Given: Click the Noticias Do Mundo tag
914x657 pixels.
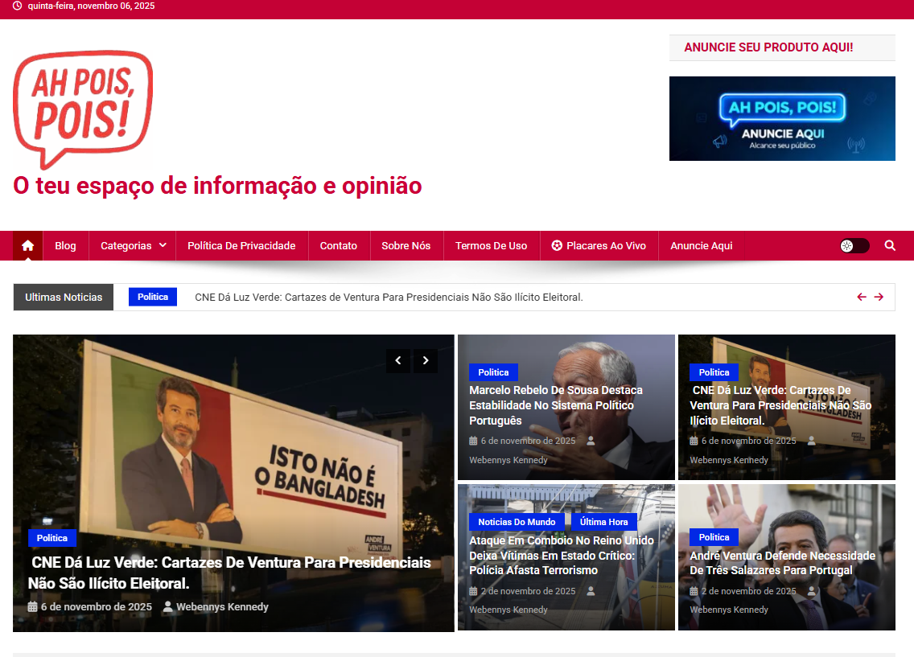Looking at the screenshot, I should click(517, 522).
